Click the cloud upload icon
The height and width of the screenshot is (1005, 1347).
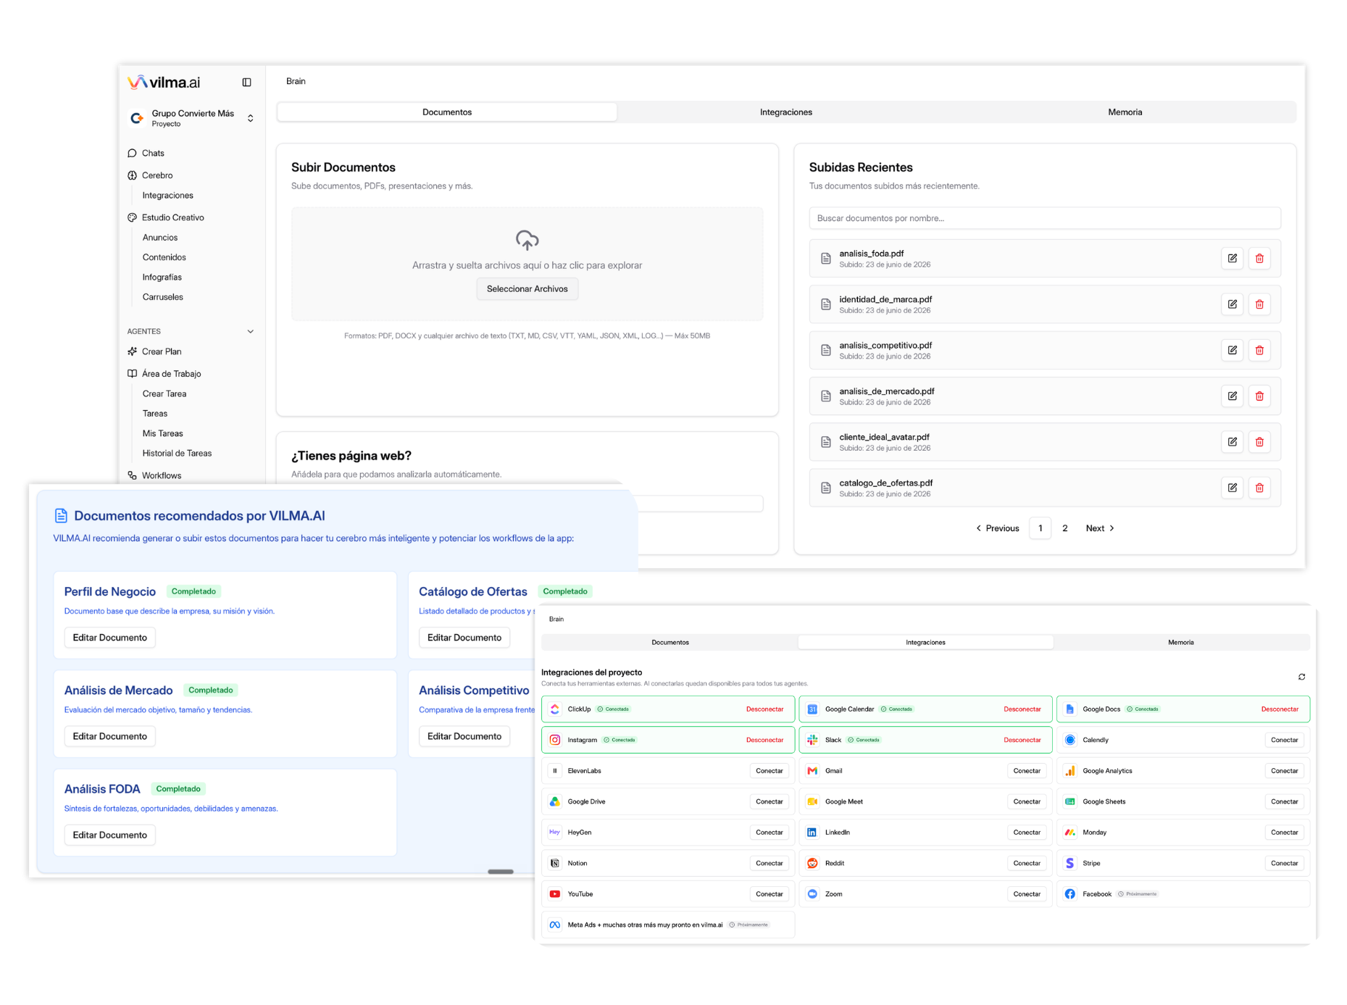tap(527, 240)
